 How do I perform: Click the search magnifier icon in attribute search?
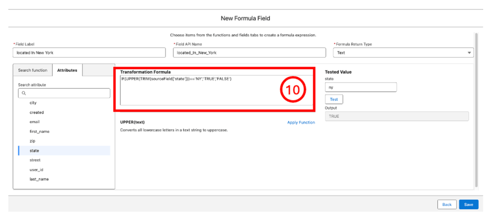click(23, 93)
